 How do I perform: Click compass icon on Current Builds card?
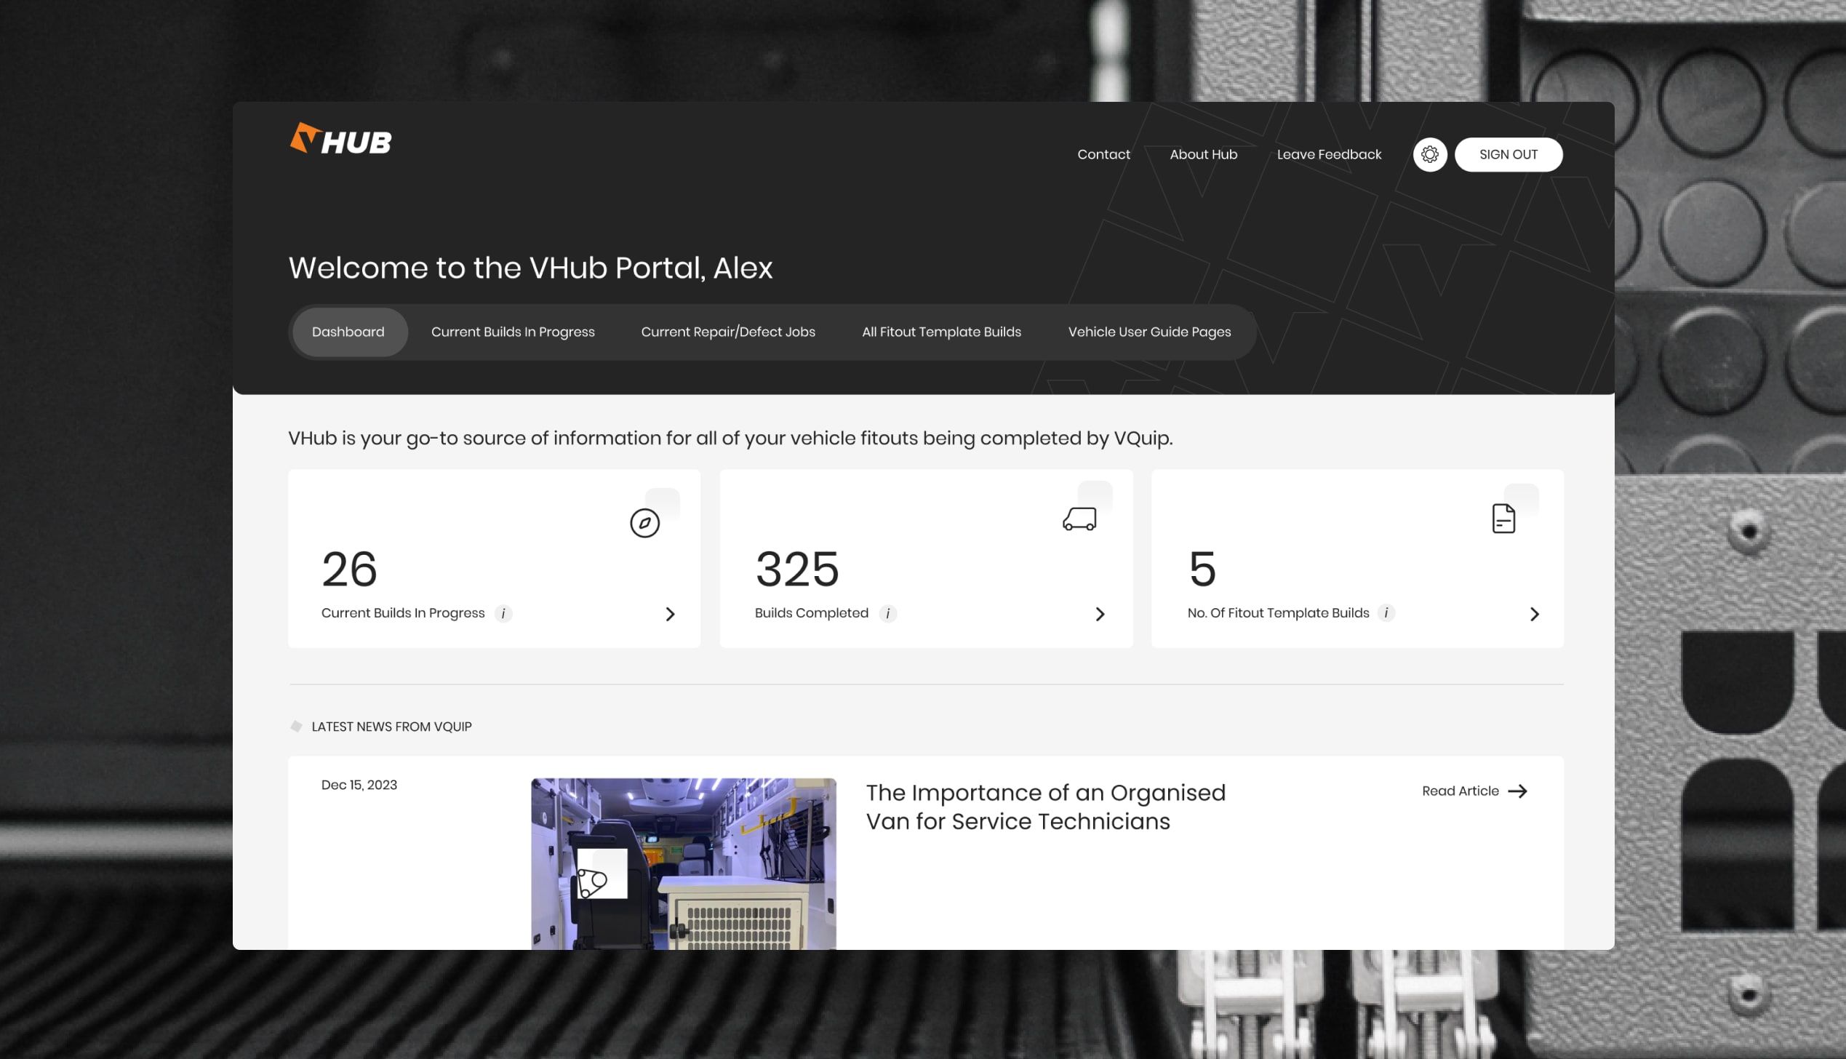pyautogui.click(x=644, y=522)
